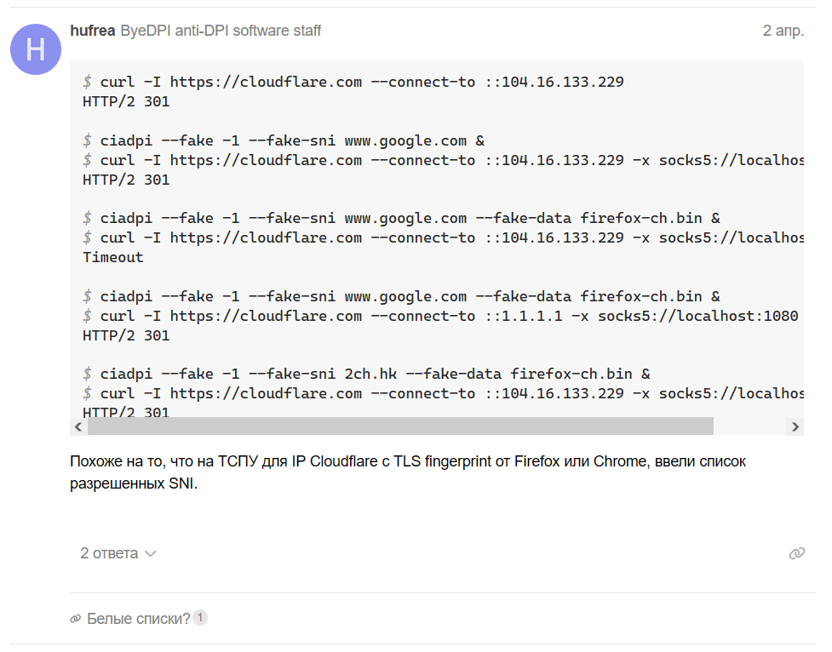The width and height of the screenshot is (832, 652).
Task: Click the horizontal scrollbar thumb of code block
Action: pos(400,426)
